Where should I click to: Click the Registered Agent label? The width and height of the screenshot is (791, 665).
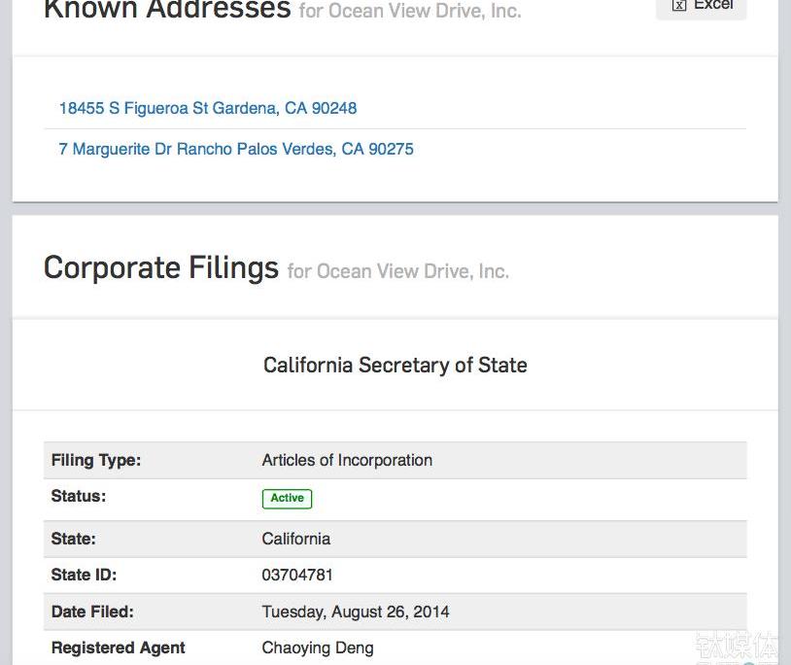118,647
